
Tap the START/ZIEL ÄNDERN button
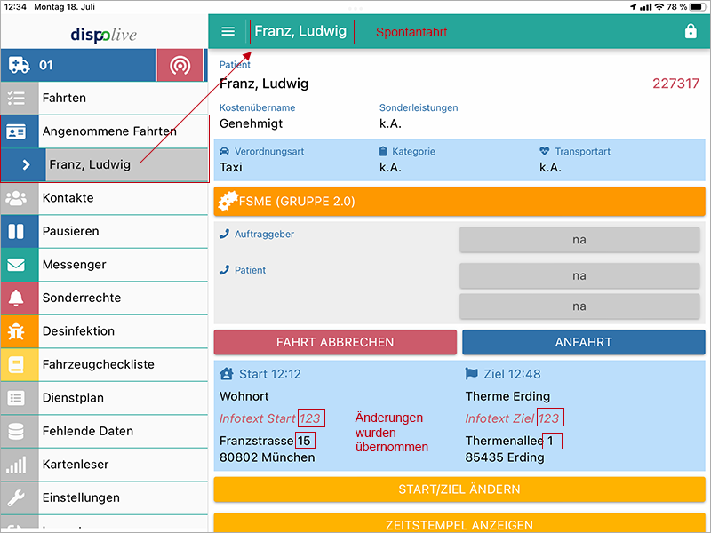[459, 489]
